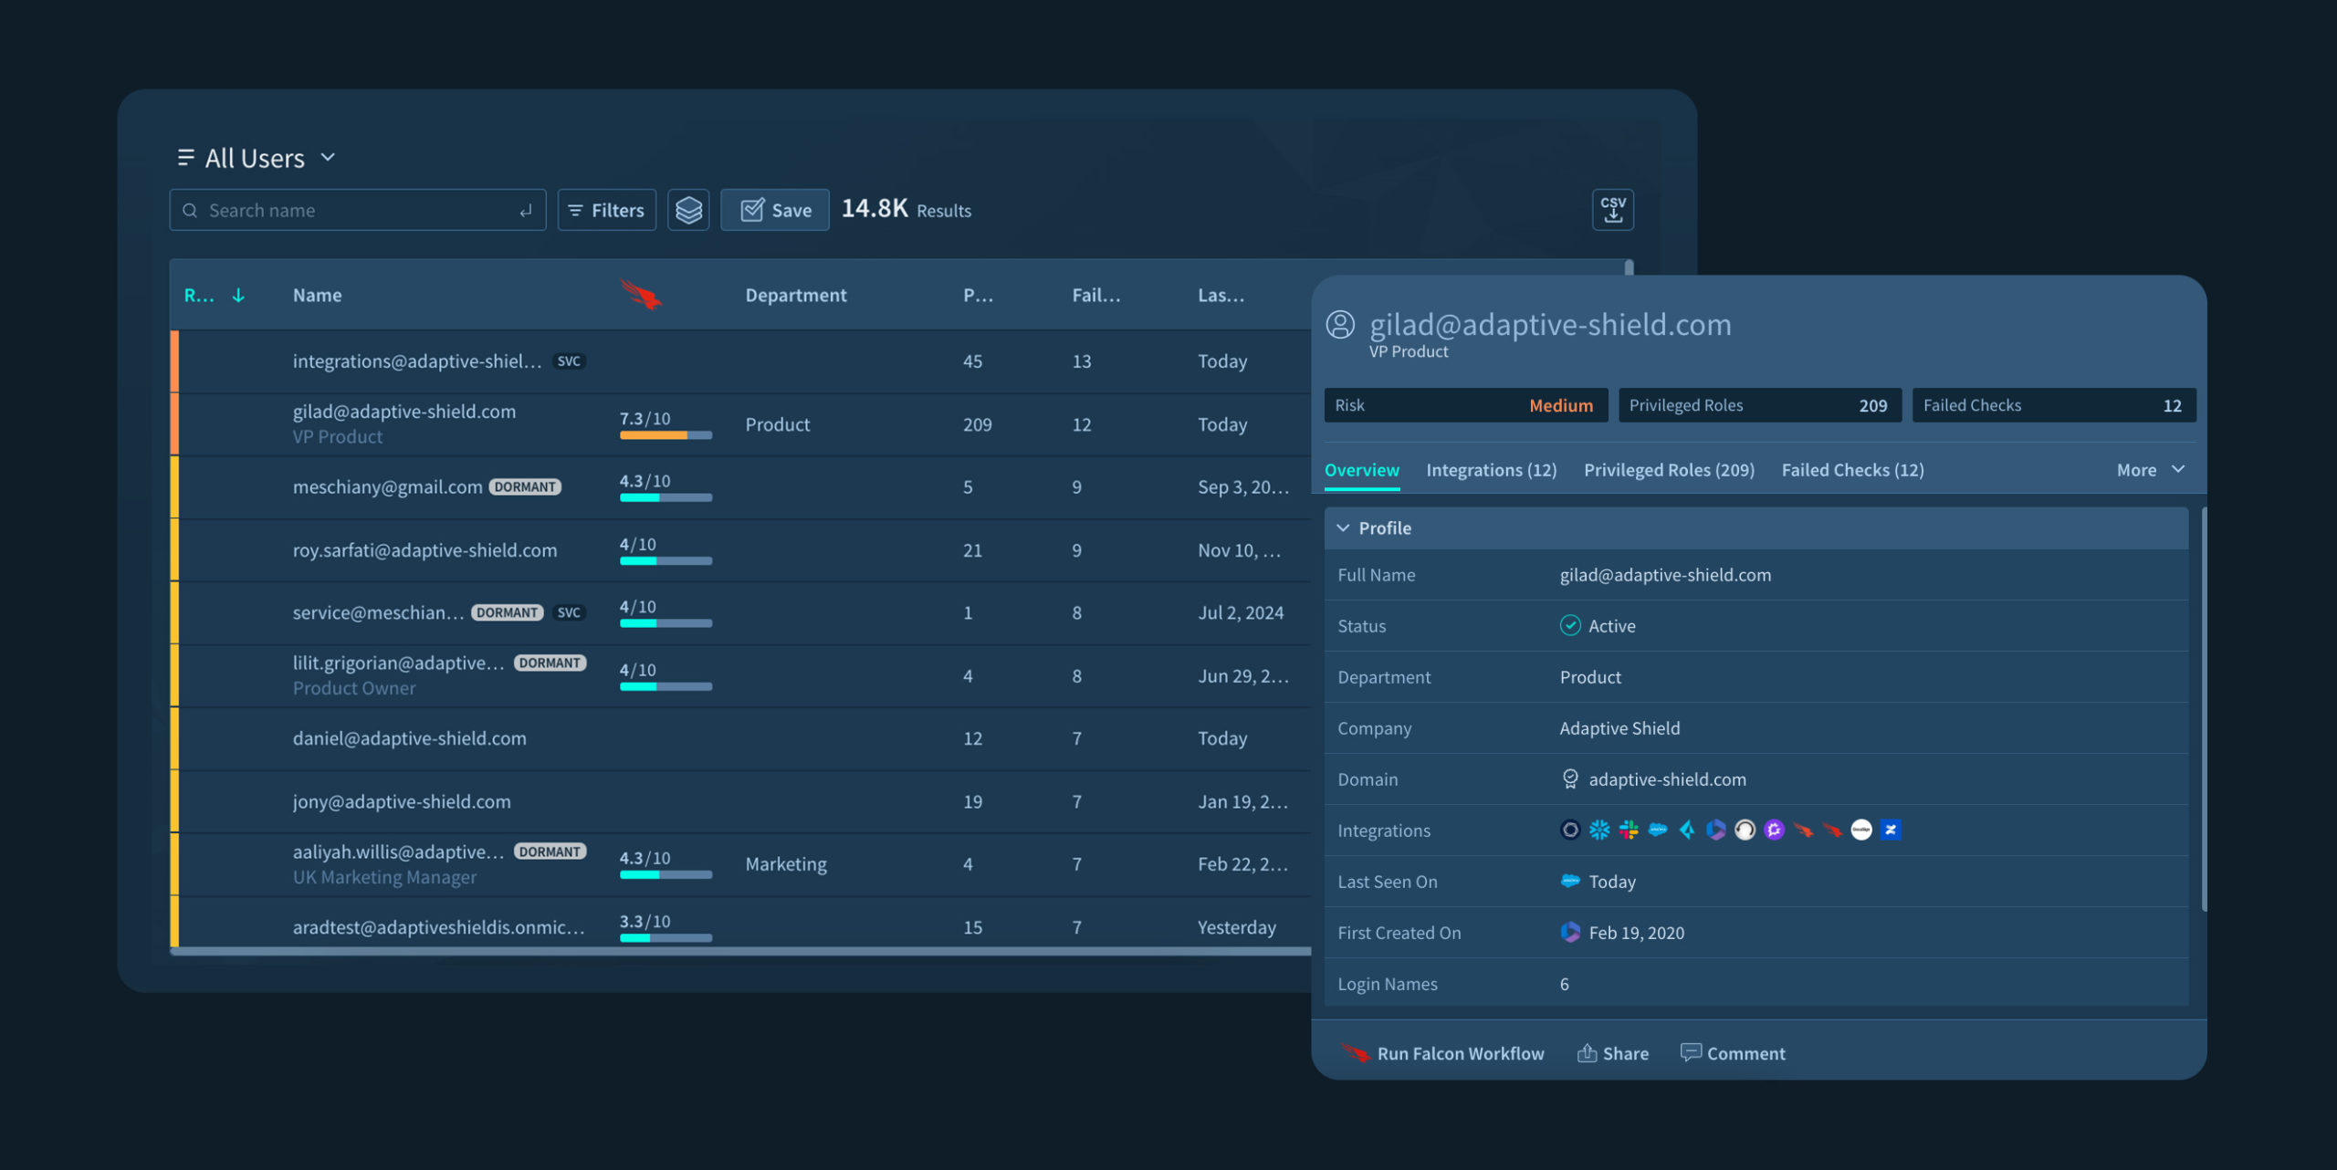Click the DORMANT badge on meschiany@gmail.com
Screen dimensions: 2337x1170
tap(525, 486)
